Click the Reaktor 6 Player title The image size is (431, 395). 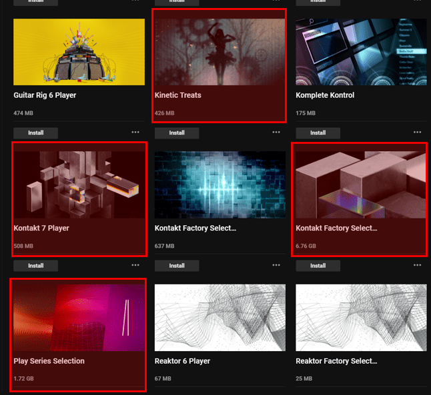click(x=182, y=361)
